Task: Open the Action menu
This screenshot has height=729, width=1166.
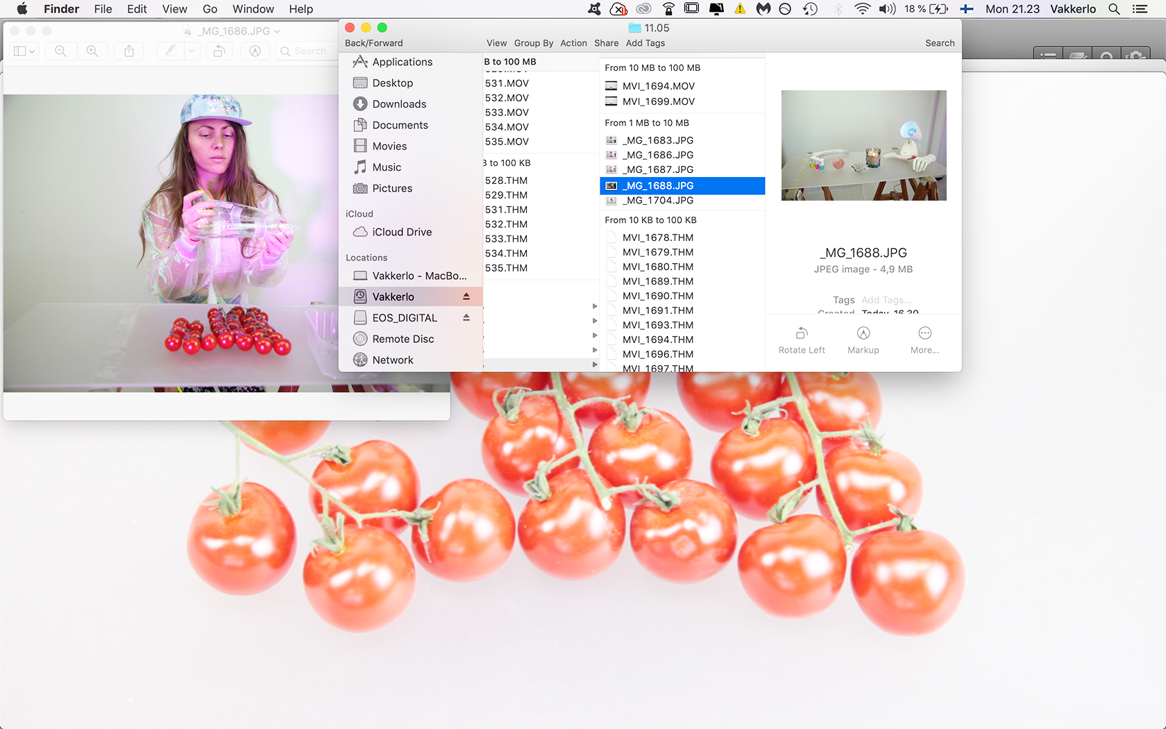Action: [573, 43]
